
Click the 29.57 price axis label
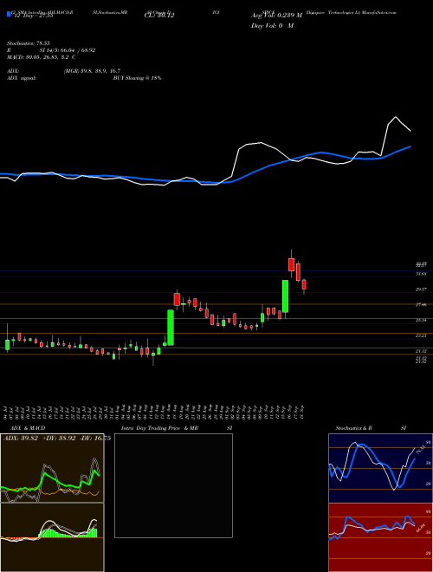[422, 289]
